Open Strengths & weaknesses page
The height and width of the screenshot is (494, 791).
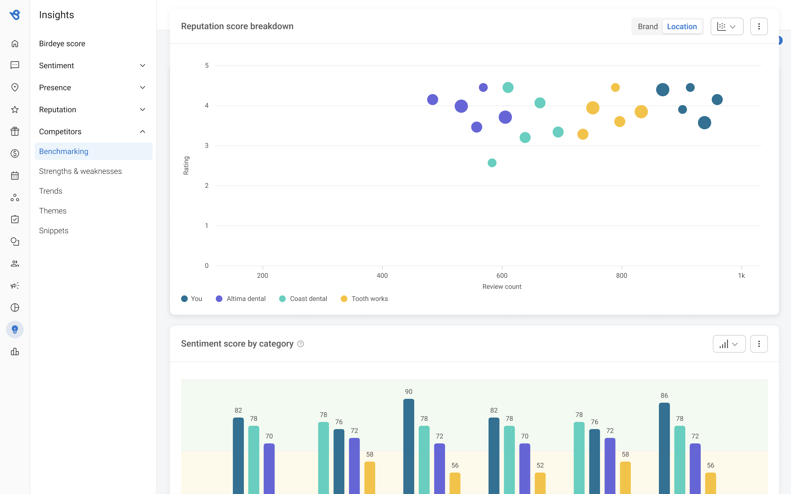[80, 171]
